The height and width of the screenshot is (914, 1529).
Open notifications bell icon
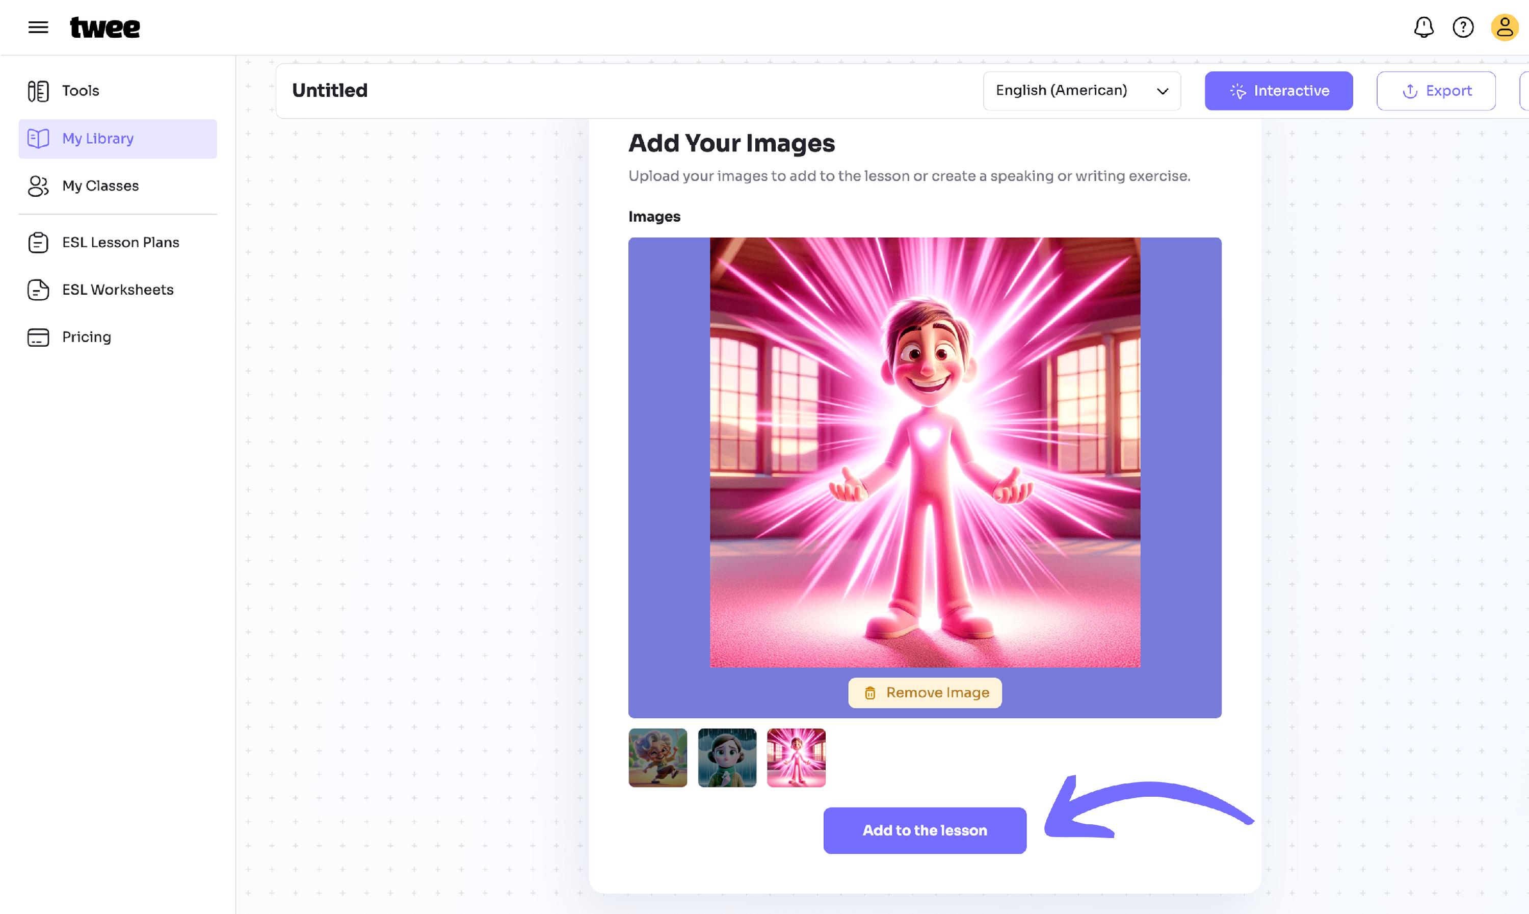pos(1423,27)
